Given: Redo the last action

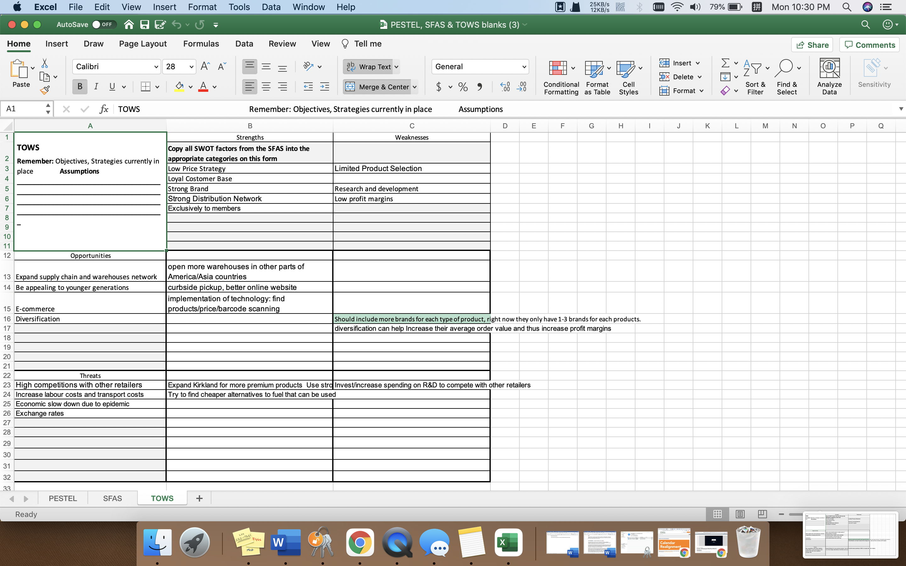Looking at the screenshot, I should (x=200, y=25).
